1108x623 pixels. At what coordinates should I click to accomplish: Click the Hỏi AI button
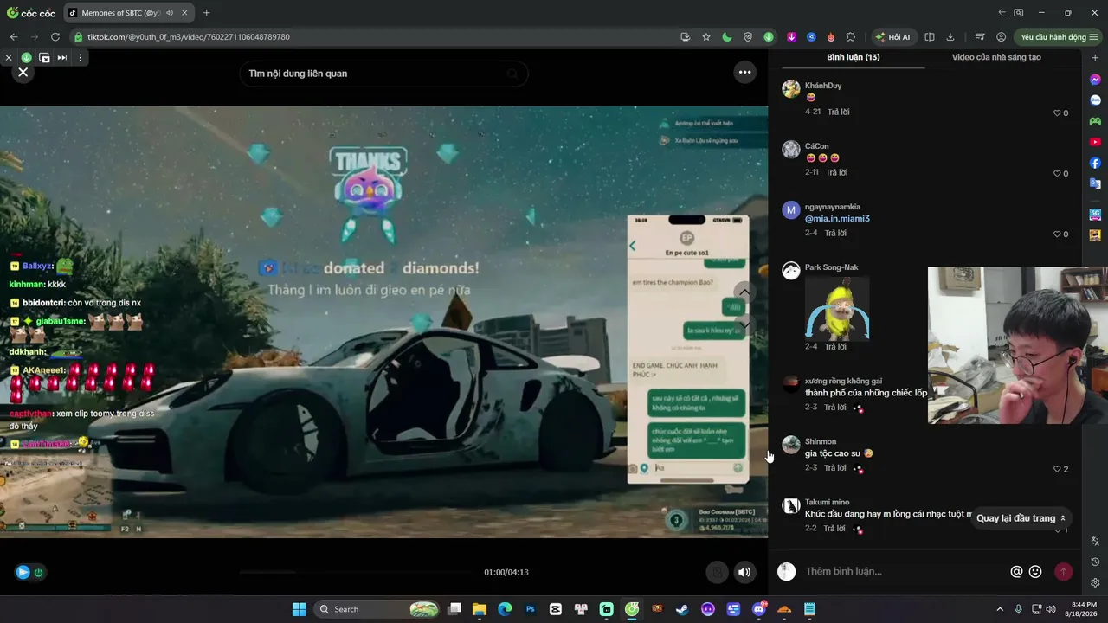coord(893,37)
